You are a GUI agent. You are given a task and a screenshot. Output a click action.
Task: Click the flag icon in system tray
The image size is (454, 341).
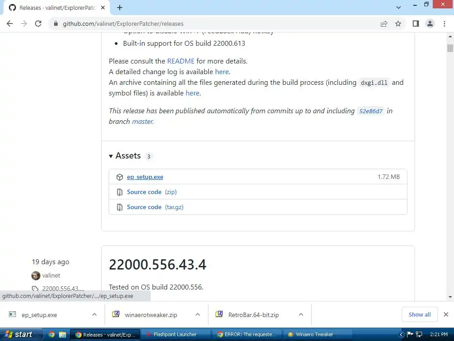(x=410, y=334)
